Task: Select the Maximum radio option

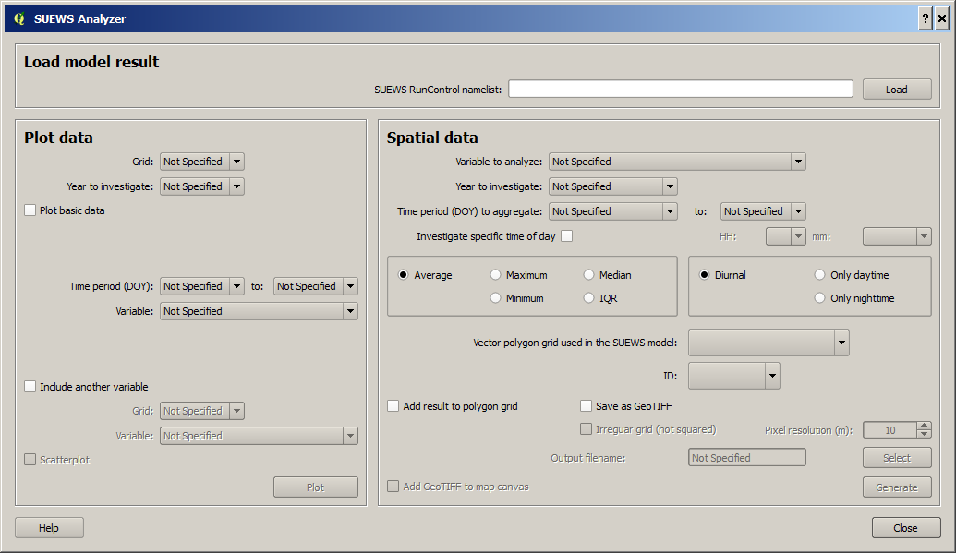Action: tap(496, 275)
